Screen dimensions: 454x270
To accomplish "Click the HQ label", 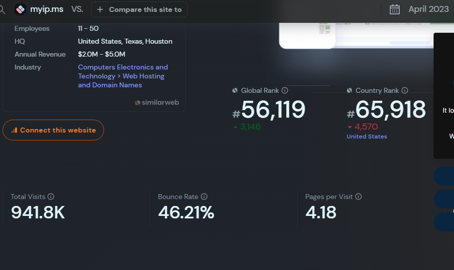I will click(x=20, y=41).
